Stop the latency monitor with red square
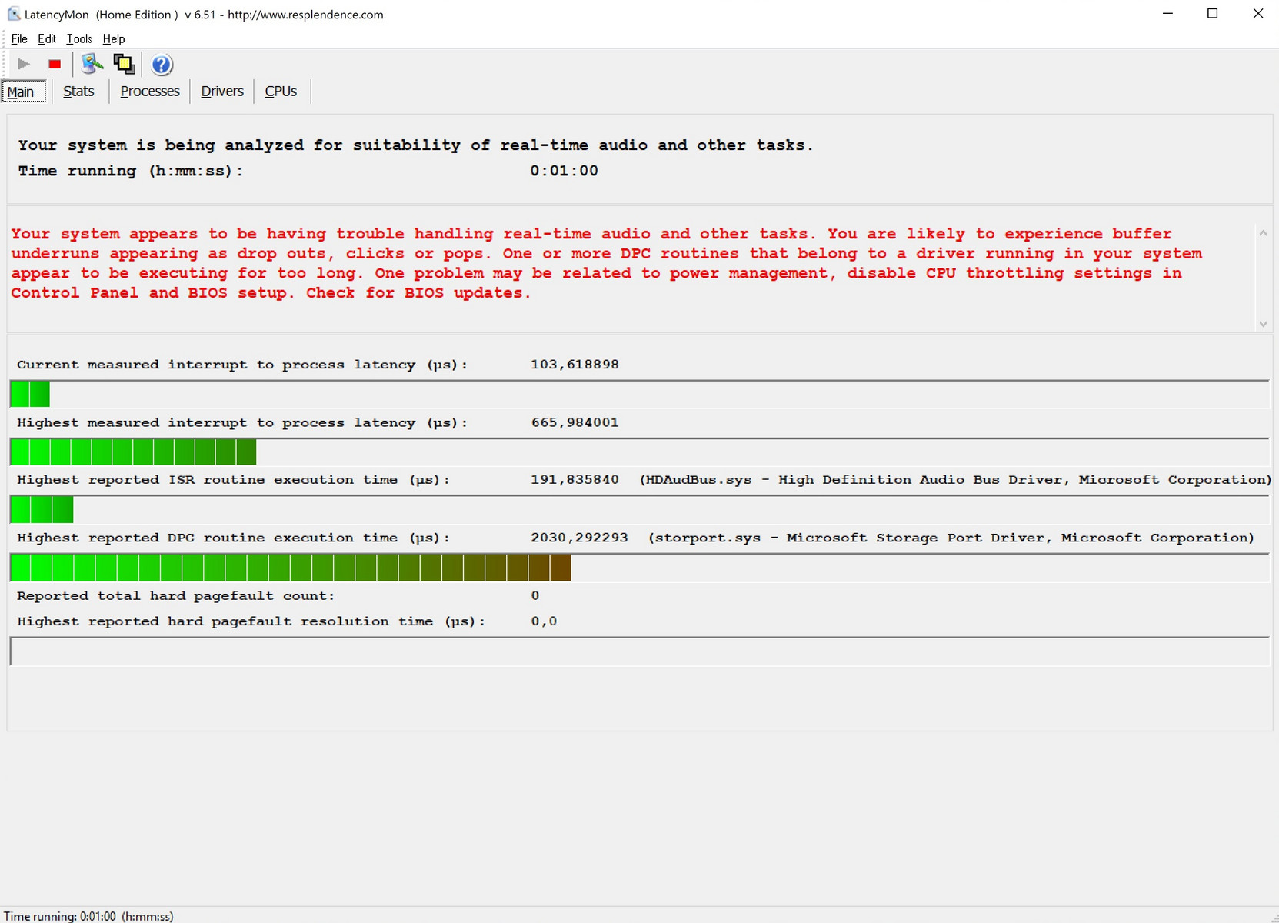1279x923 pixels. coord(55,64)
